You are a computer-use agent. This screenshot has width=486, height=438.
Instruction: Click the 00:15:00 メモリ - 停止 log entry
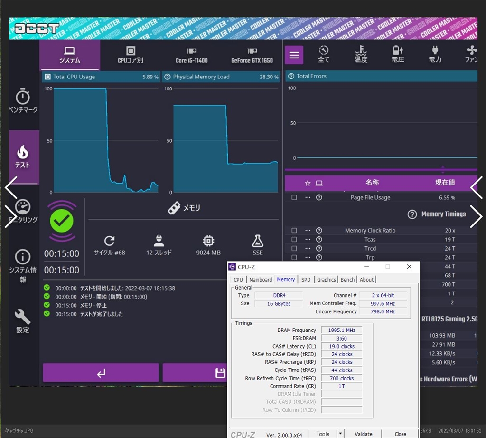click(x=81, y=305)
